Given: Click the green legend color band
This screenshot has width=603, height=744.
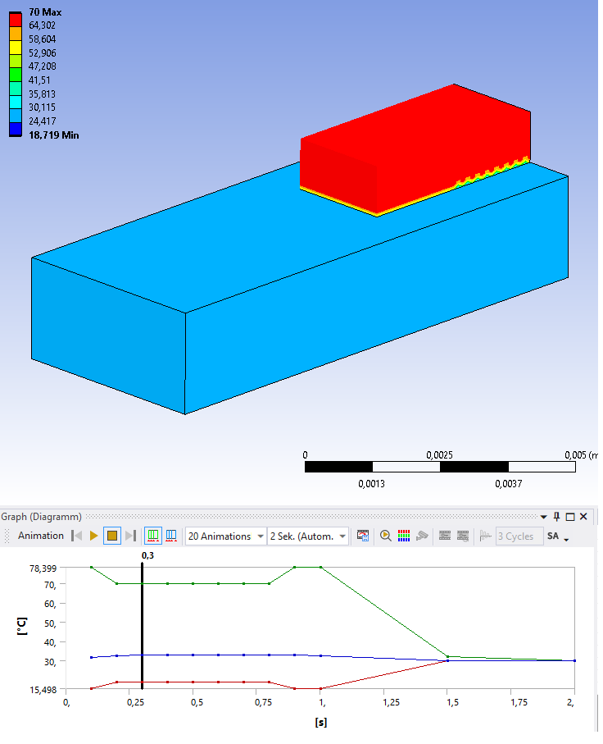Looking at the screenshot, I should pyautogui.click(x=16, y=75).
